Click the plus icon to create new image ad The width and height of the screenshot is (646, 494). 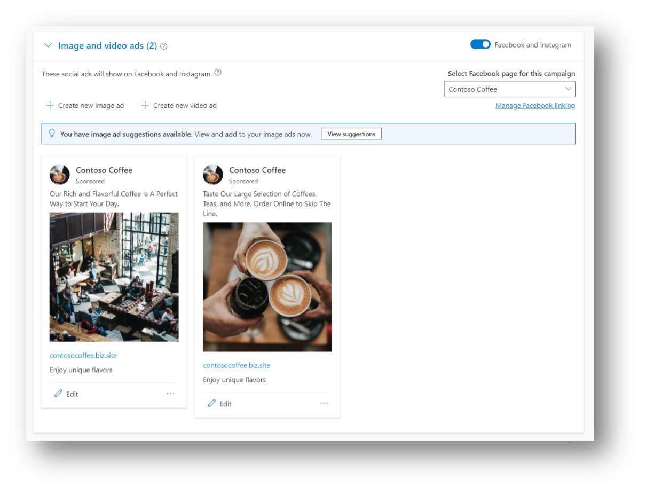coord(49,105)
